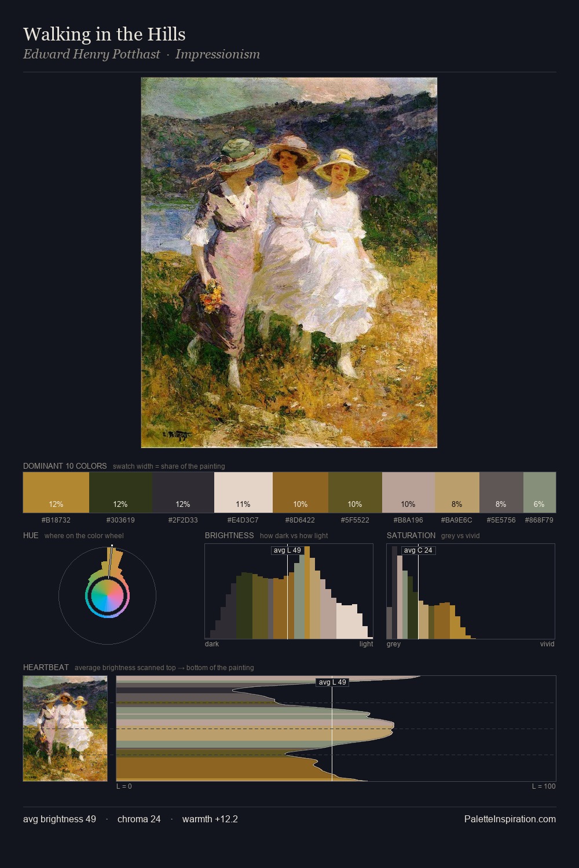Click the 'light' axis label under Brightness
The width and height of the screenshot is (579, 868).
[367, 644]
